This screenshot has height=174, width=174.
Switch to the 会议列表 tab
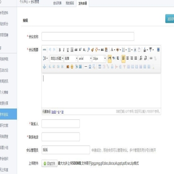(57, 3)
